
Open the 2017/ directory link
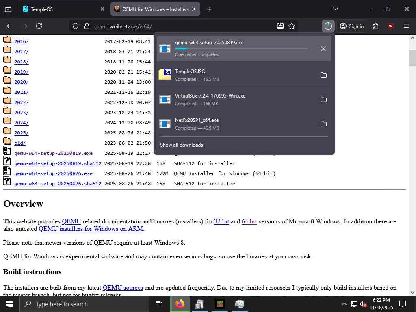click(x=22, y=52)
